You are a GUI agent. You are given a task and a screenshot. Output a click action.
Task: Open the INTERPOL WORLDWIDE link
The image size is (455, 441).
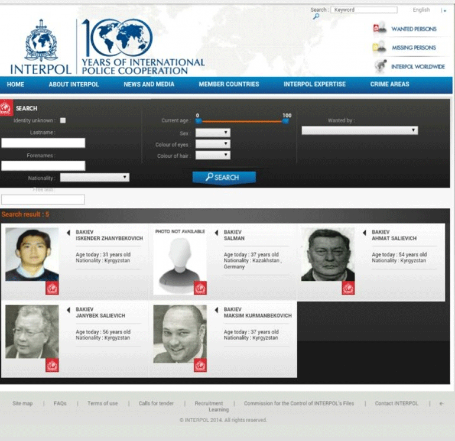418,67
